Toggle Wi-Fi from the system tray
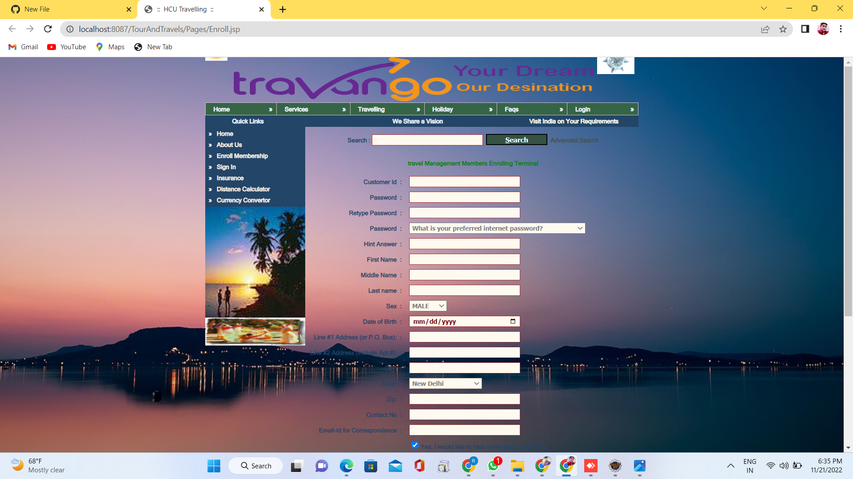Screen dimensions: 853x479 point(770,465)
